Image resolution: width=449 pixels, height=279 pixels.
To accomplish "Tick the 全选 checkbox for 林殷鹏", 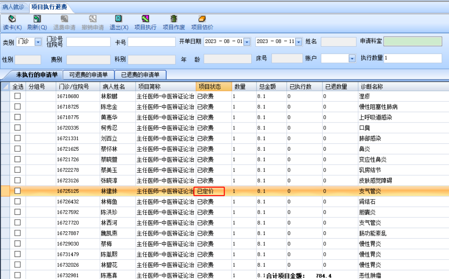I will coord(18,96).
